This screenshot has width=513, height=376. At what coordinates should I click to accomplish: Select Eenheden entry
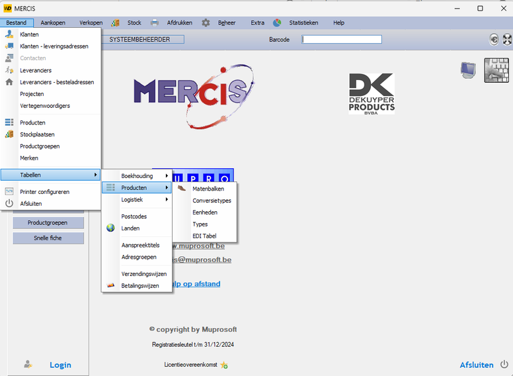[x=204, y=212]
